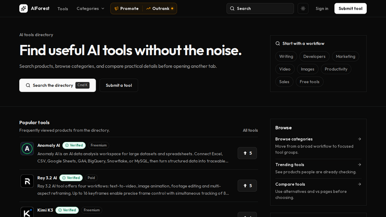
Task: Open the Anomaly AI logo thumbnail
Action: point(27,149)
